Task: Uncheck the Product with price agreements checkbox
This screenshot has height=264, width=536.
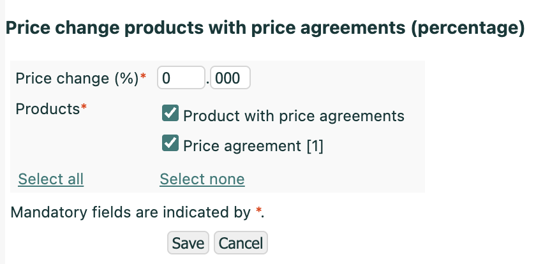Action: [170, 114]
